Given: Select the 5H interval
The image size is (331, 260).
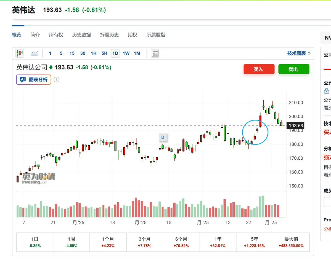Looking at the screenshot, I should pos(104,53).
